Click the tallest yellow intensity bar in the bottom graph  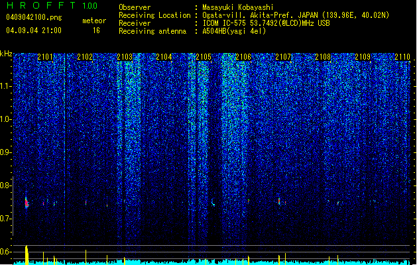coord(27,255)
